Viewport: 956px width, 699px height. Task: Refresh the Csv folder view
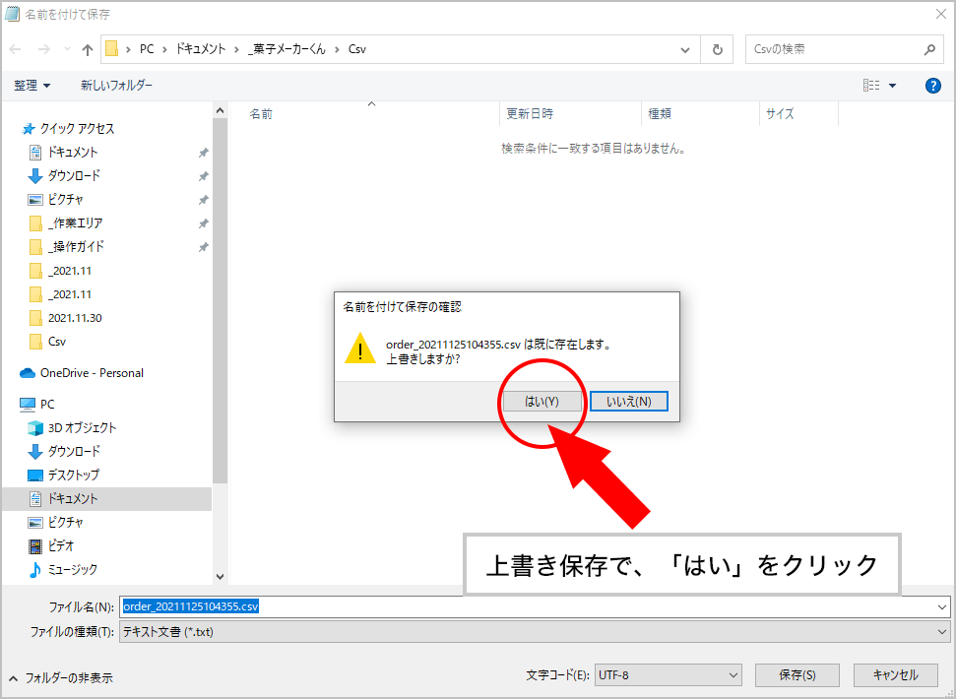718,49
